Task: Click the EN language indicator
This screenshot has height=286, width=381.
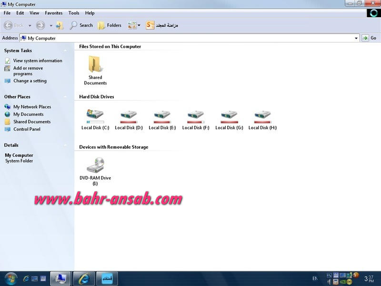Action: tap(315, 279)
